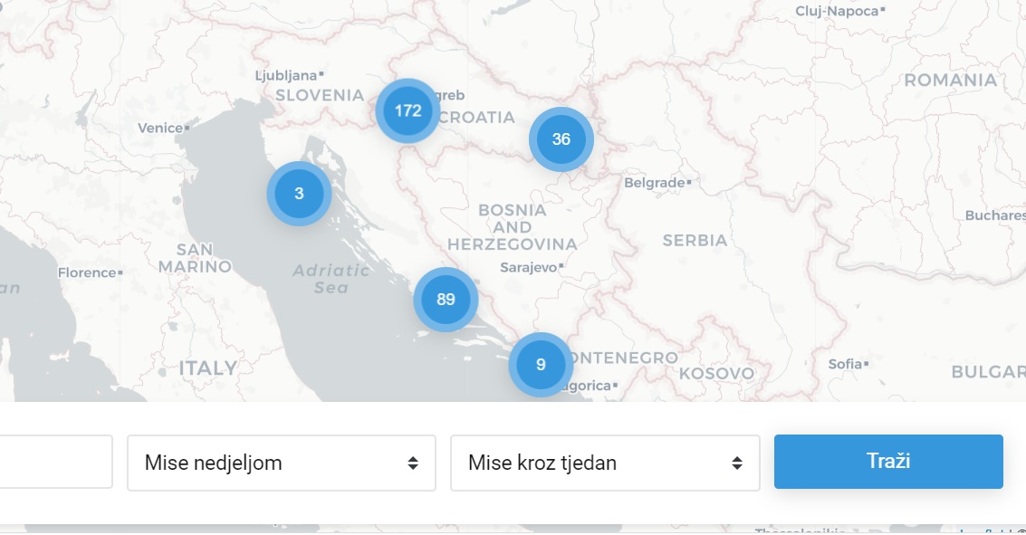Click the SLOVENIA country label on map
This screenshot has width=1026, height=535.
320,95
